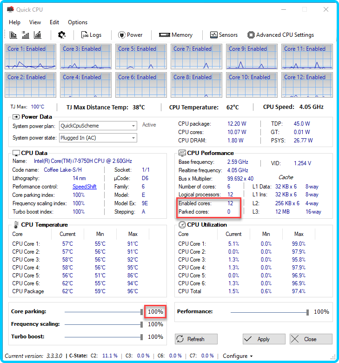Open Advanced CPU Settings
Image resolution: width=339 pixels, height=363 pixels.
tap(280, 35)
